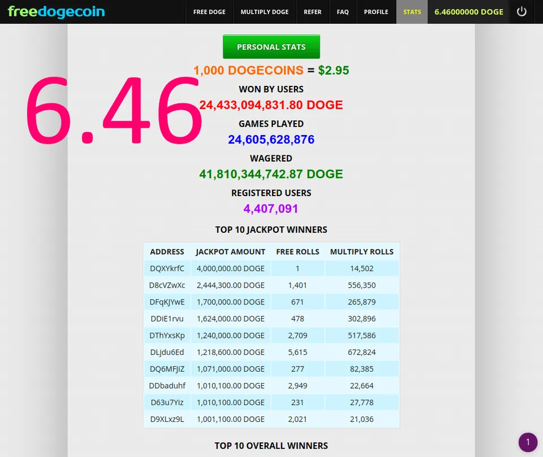Screen dimensions: 543x457
Task: Select the wagered amount 41,810,344,742.87 DOGE
Action: [271, 174]
